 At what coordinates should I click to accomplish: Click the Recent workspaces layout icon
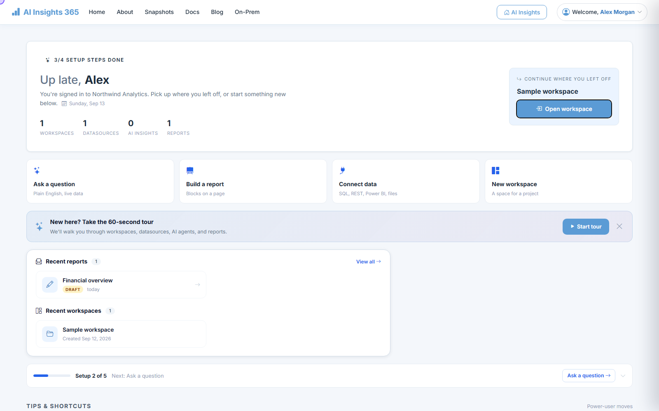tap(39, 311)
